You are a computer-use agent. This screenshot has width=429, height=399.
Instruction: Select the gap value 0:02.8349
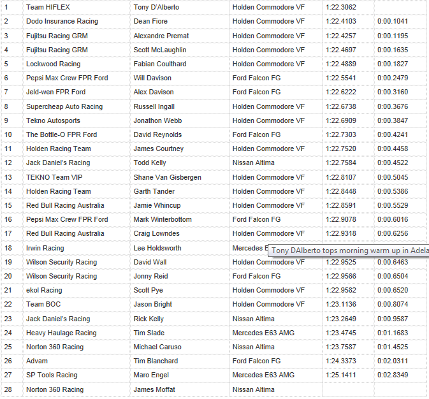pos(393,375)
